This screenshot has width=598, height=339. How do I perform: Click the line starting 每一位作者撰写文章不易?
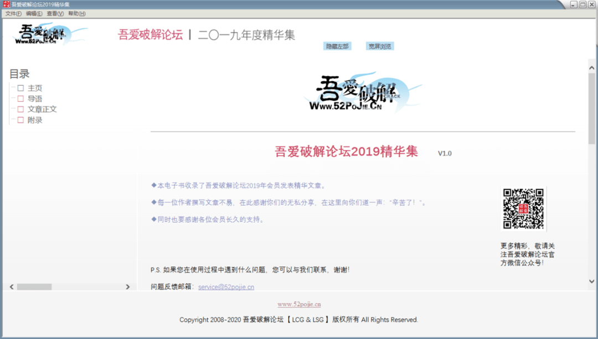click(x=288, y=202)
